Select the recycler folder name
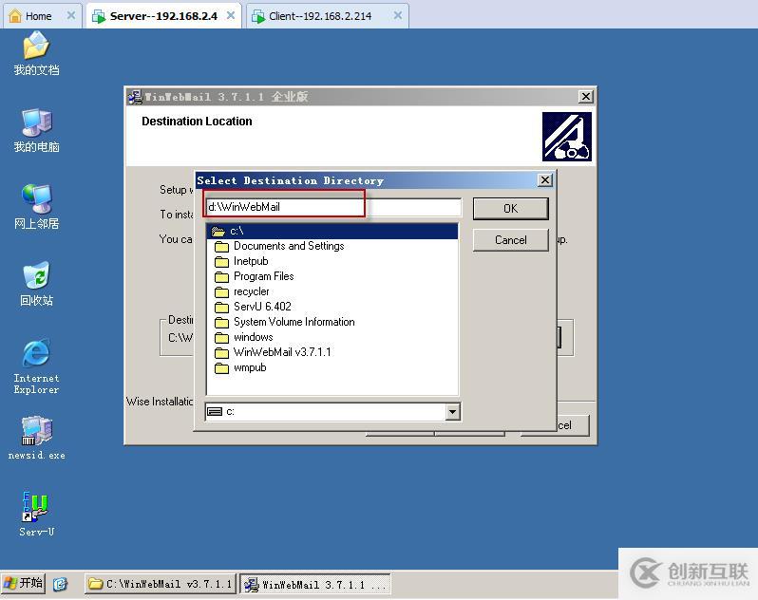 pyautogui.click(x=252, y=291)
